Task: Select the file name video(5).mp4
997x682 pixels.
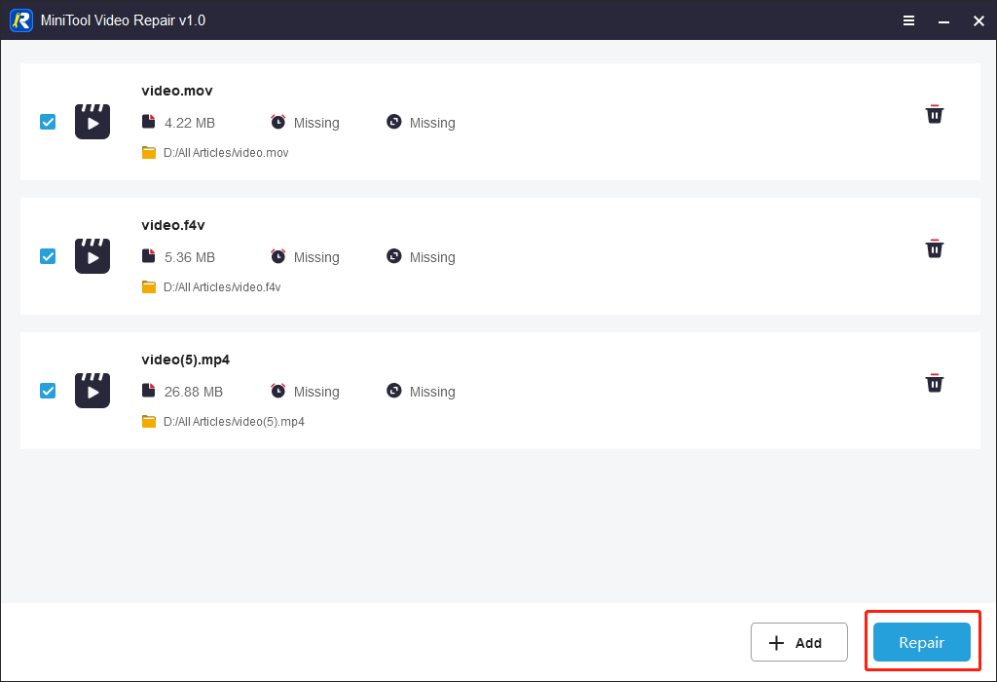Action: pos(185,360)
